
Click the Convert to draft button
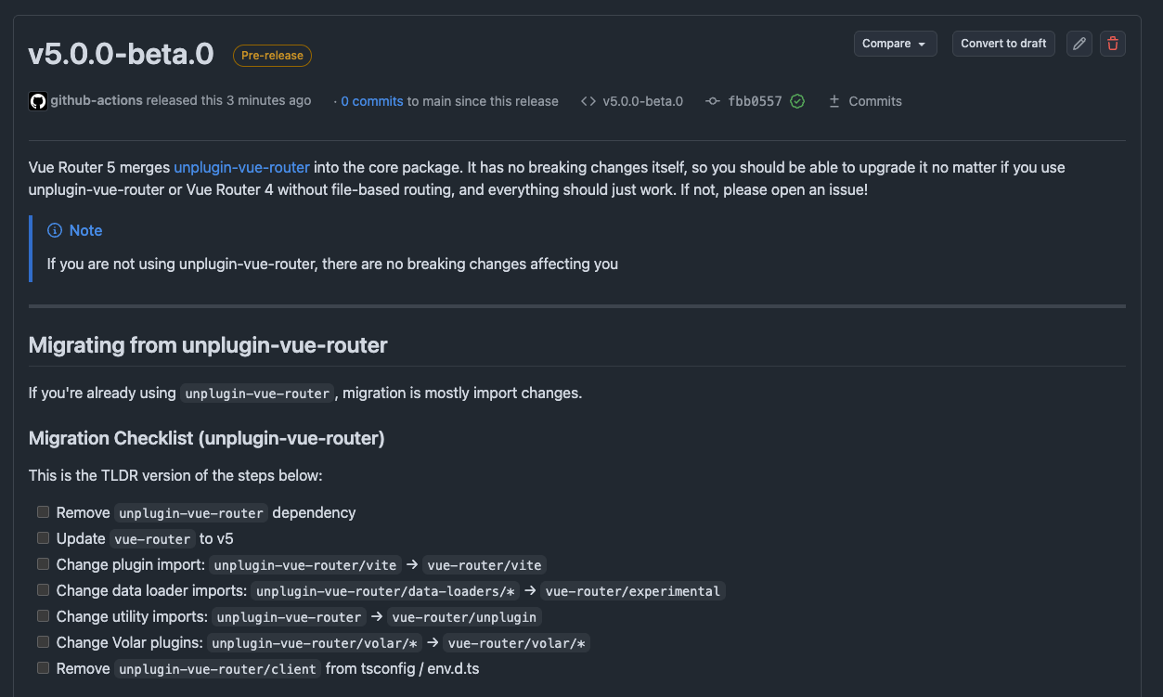pos(1003,44)
